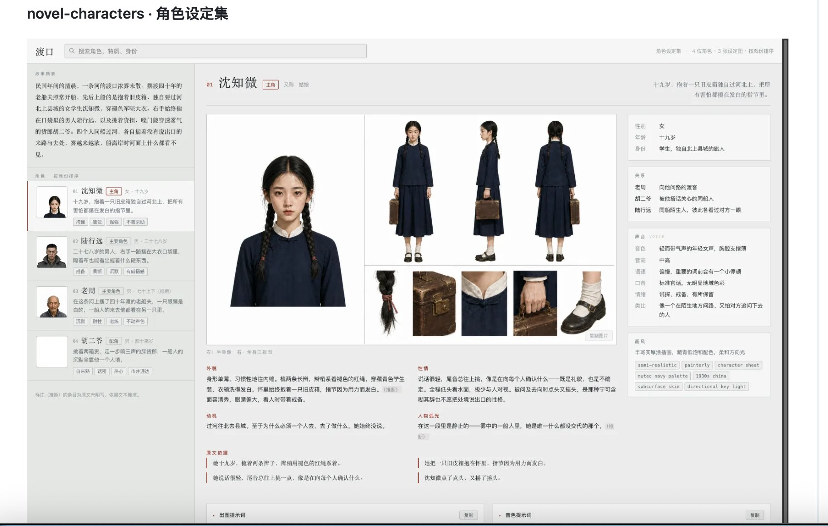Screen dimensions: 828x526
Task: Click the 胡二爷 entry under 关系
Action: [x=674, y=198]
